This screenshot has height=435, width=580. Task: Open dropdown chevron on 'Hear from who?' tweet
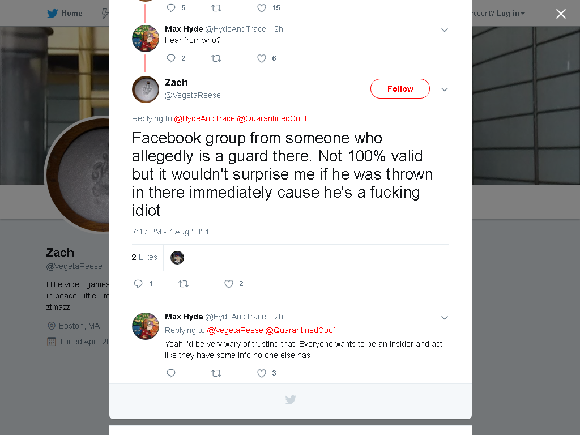445,30
